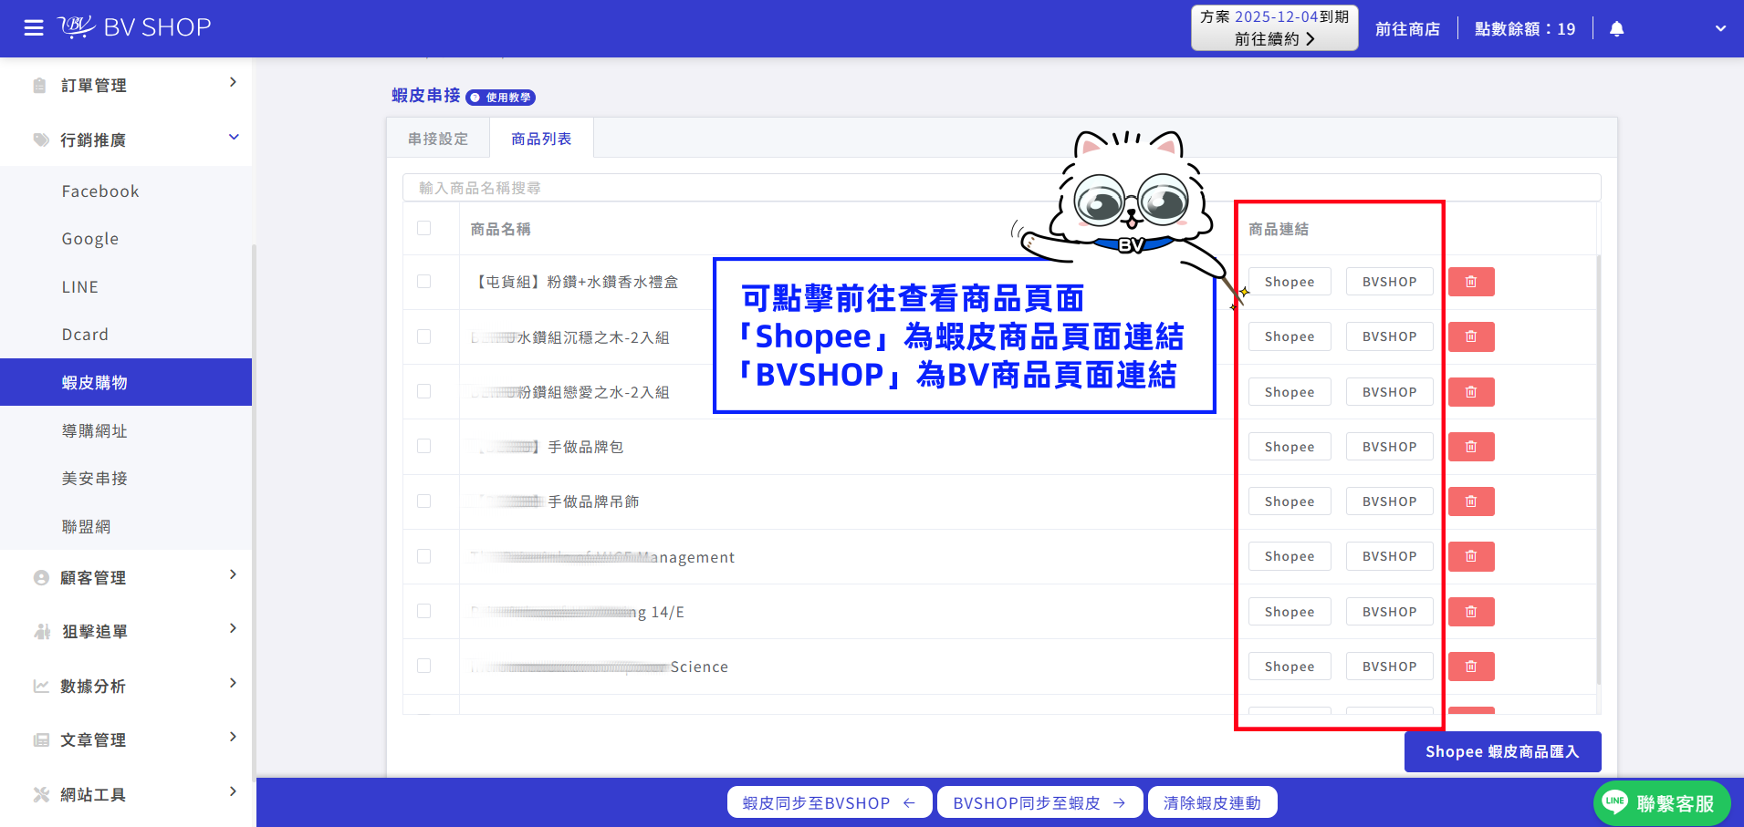
Task: Click the 網站工具 wrench icon
Action: click(41, 794)
